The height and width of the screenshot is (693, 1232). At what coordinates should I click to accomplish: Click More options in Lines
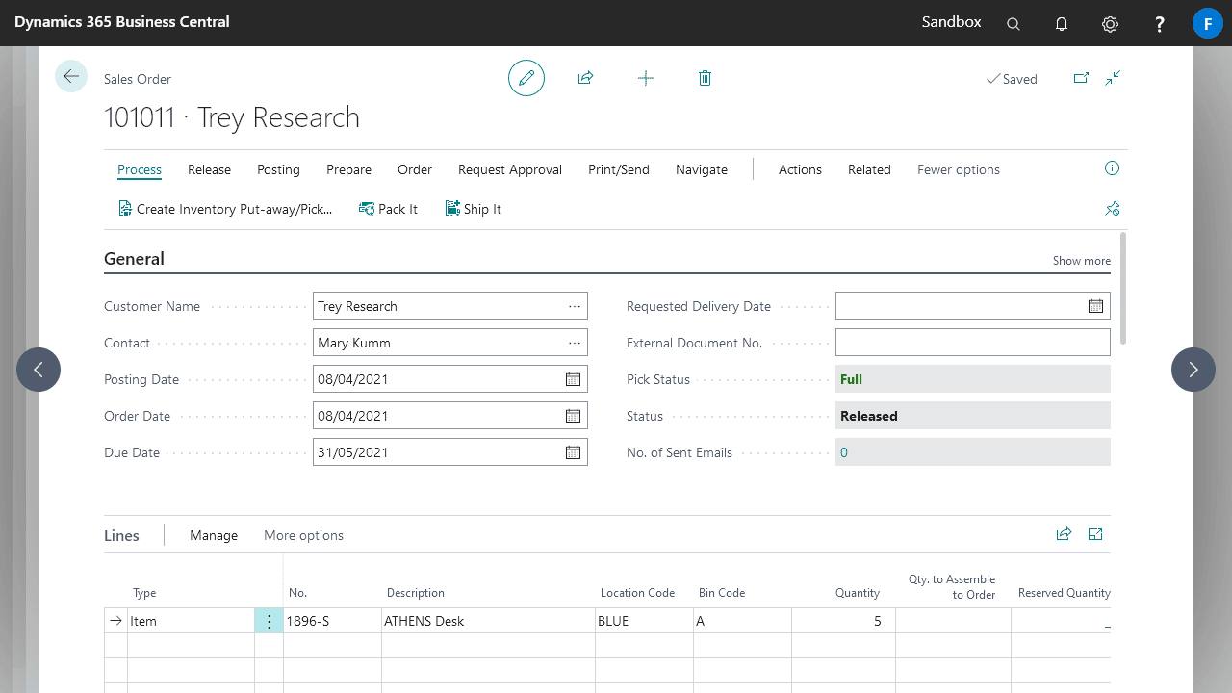(x=303, y=535)
